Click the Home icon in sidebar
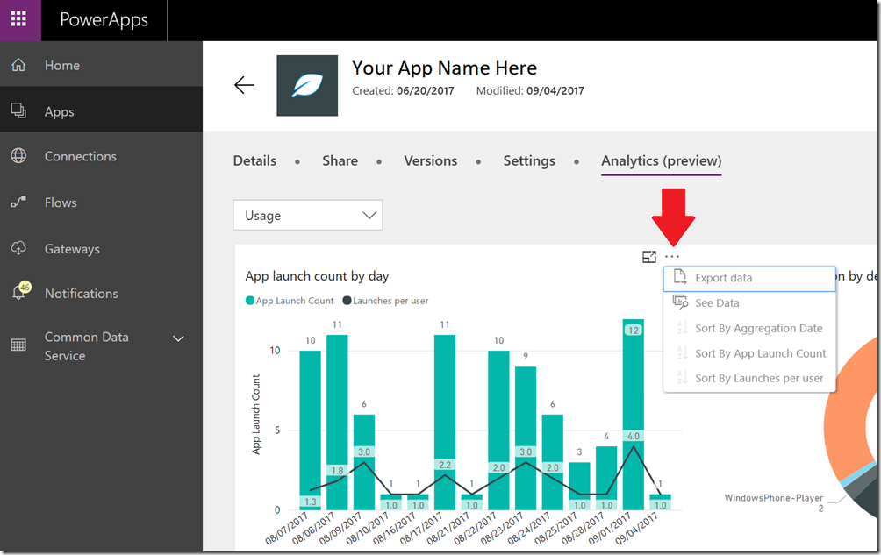This screenshot has height=555, width=881. click(18, 66)
